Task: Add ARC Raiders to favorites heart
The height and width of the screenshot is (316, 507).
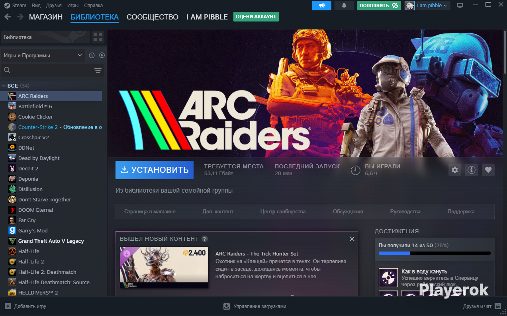Action: [x=488, y=170]
